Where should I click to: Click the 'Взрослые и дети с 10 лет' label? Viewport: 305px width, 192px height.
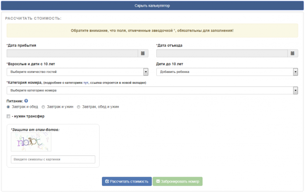coord(31,64)
